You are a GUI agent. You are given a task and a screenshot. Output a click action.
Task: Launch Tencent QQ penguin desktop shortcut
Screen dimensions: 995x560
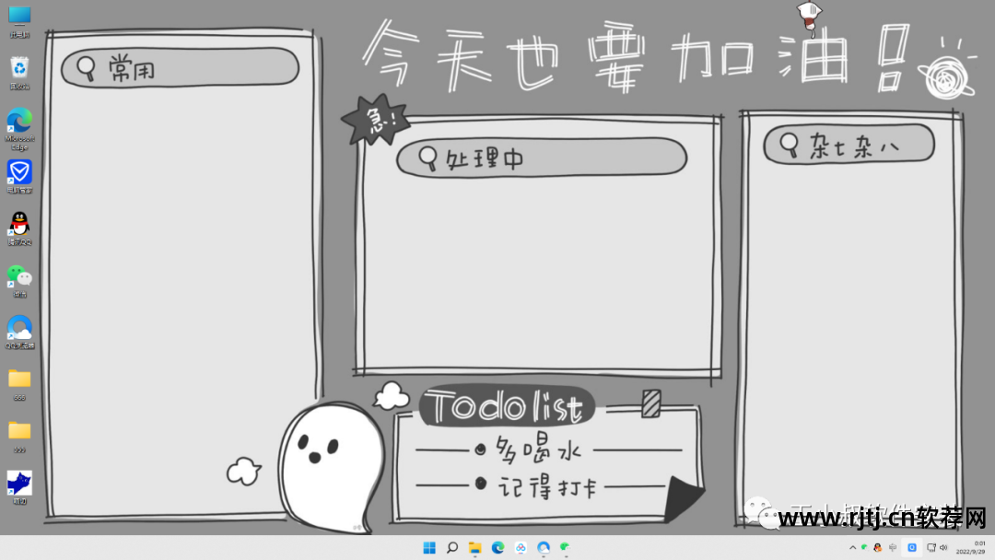pos(19,228)
